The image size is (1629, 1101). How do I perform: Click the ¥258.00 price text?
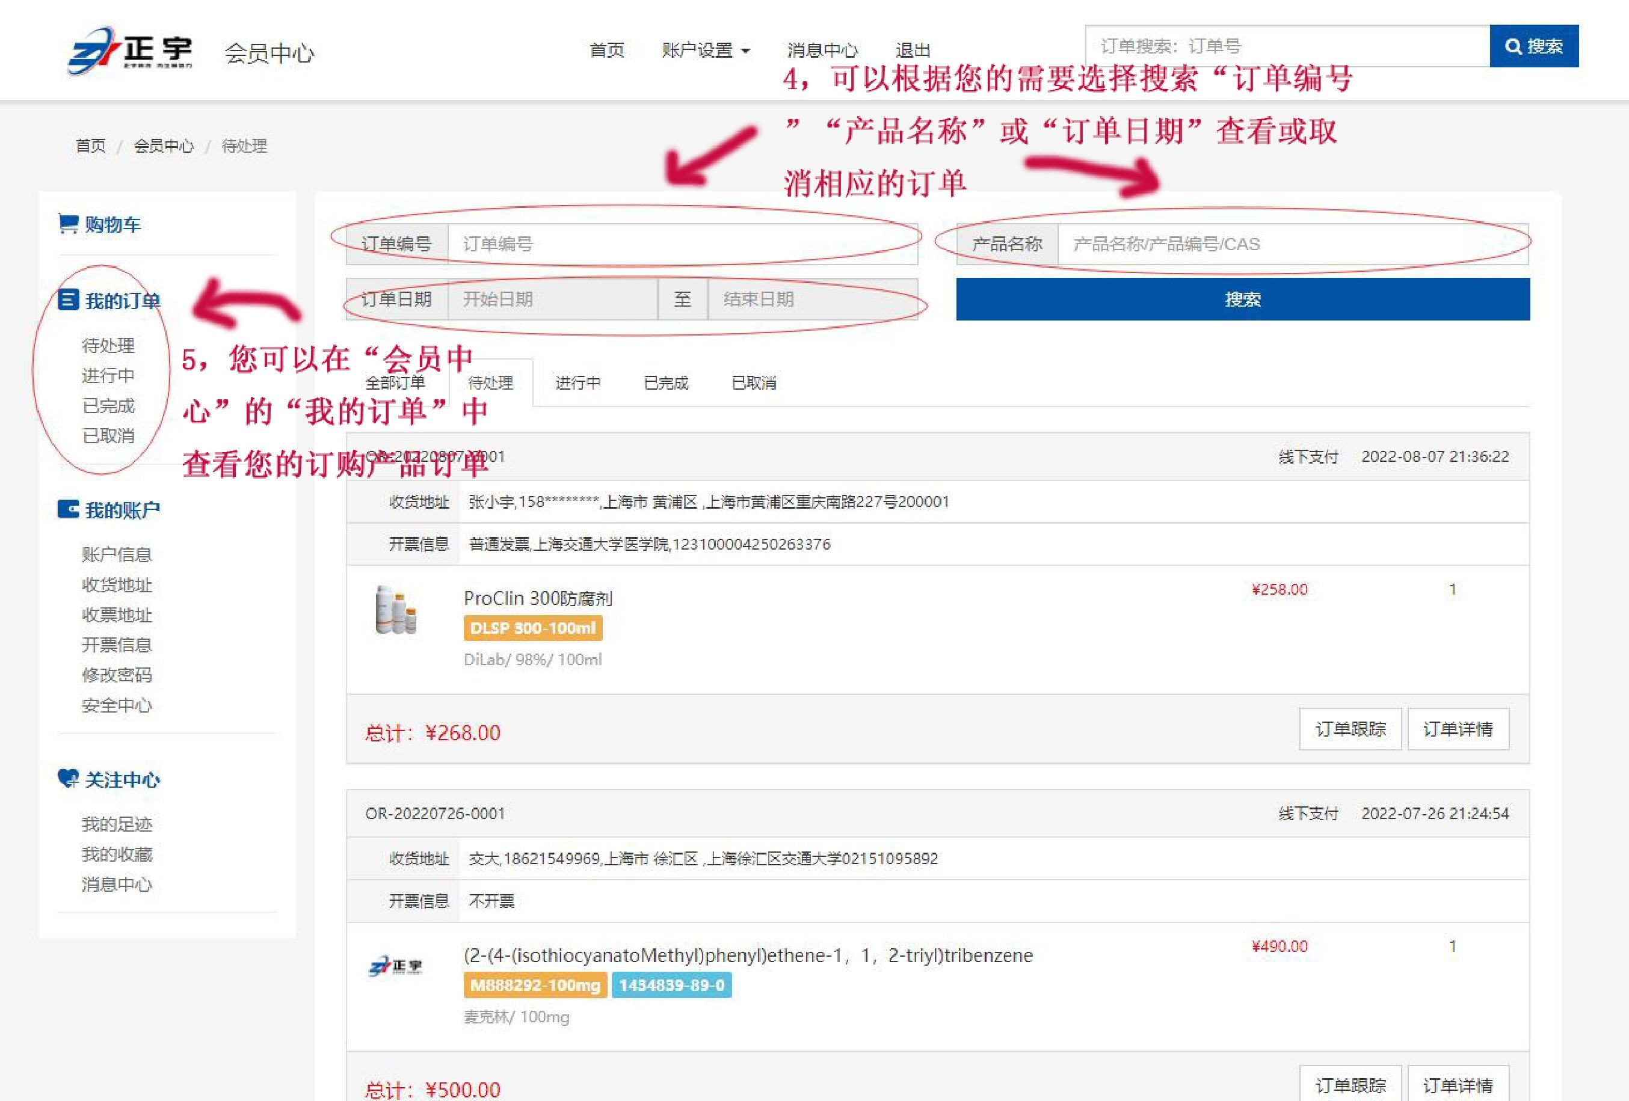click(x=1280, y=589)
